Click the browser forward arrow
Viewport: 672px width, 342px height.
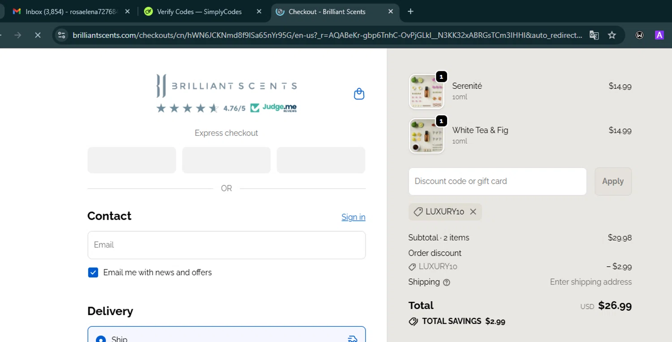click(18, 35)
